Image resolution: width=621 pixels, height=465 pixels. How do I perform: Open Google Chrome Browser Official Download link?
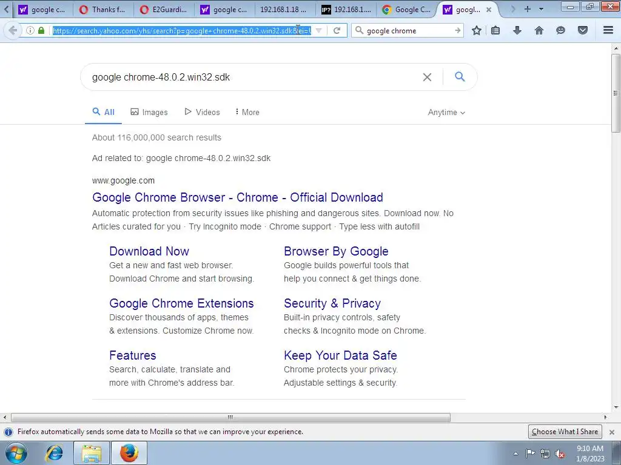[x=238, y=197]
